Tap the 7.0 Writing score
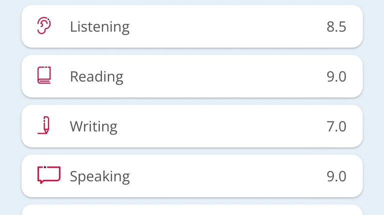Viewport: 384px width, 215px height. tap(336, 126)
